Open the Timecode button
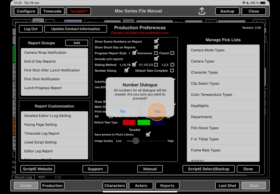This screenshot has height=194, width=280. (x=52, y=11)
